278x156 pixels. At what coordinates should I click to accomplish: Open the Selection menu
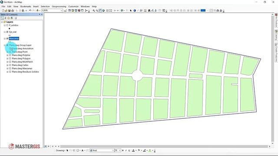click(x=45, y=6)
